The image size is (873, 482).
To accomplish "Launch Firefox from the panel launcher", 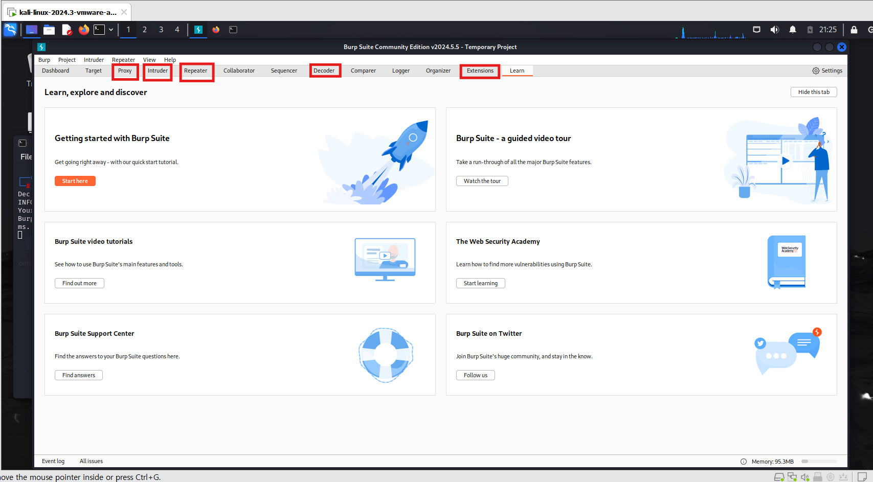I will pyautogui.click(x=84, y=30).
